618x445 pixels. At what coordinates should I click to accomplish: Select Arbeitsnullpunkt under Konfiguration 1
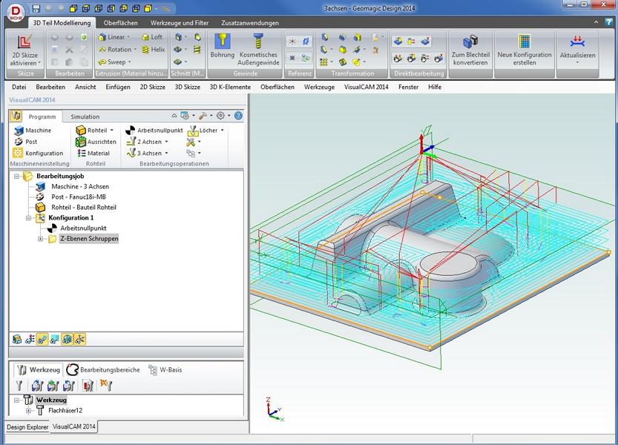(x=83, y=228)
